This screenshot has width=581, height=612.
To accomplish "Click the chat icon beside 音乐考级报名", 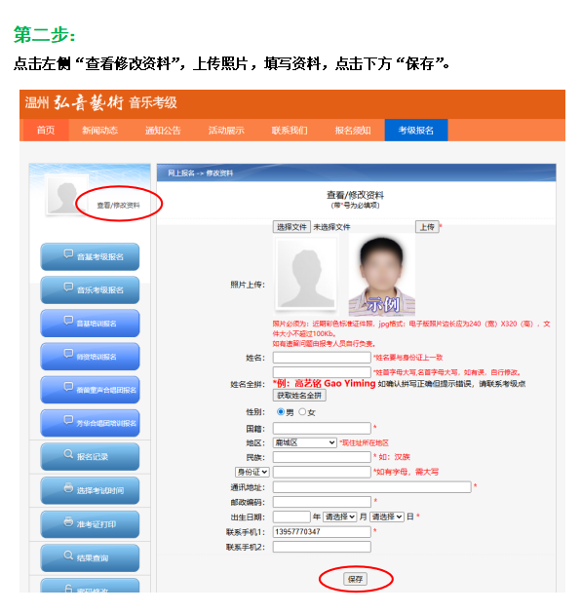I will point(68,287).
